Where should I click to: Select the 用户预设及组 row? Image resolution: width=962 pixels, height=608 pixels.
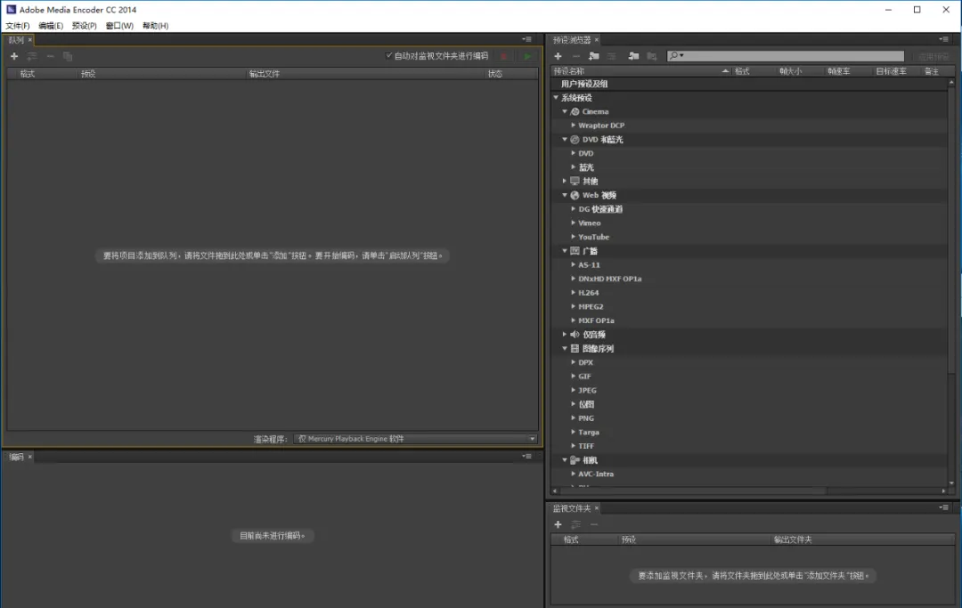point(749,84)
